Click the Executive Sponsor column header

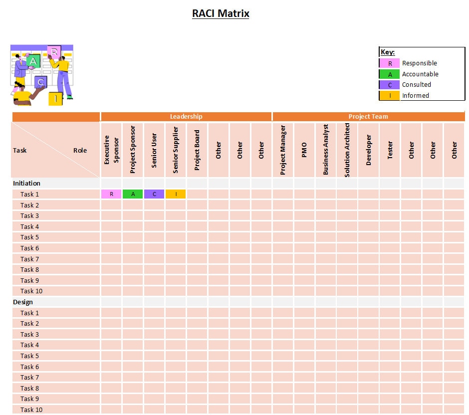pos(111,149)
